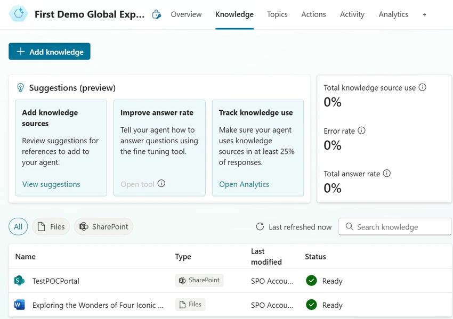Open the Topics tab
The width and height of the screenshot is (453, 319).
coord(277,14)
